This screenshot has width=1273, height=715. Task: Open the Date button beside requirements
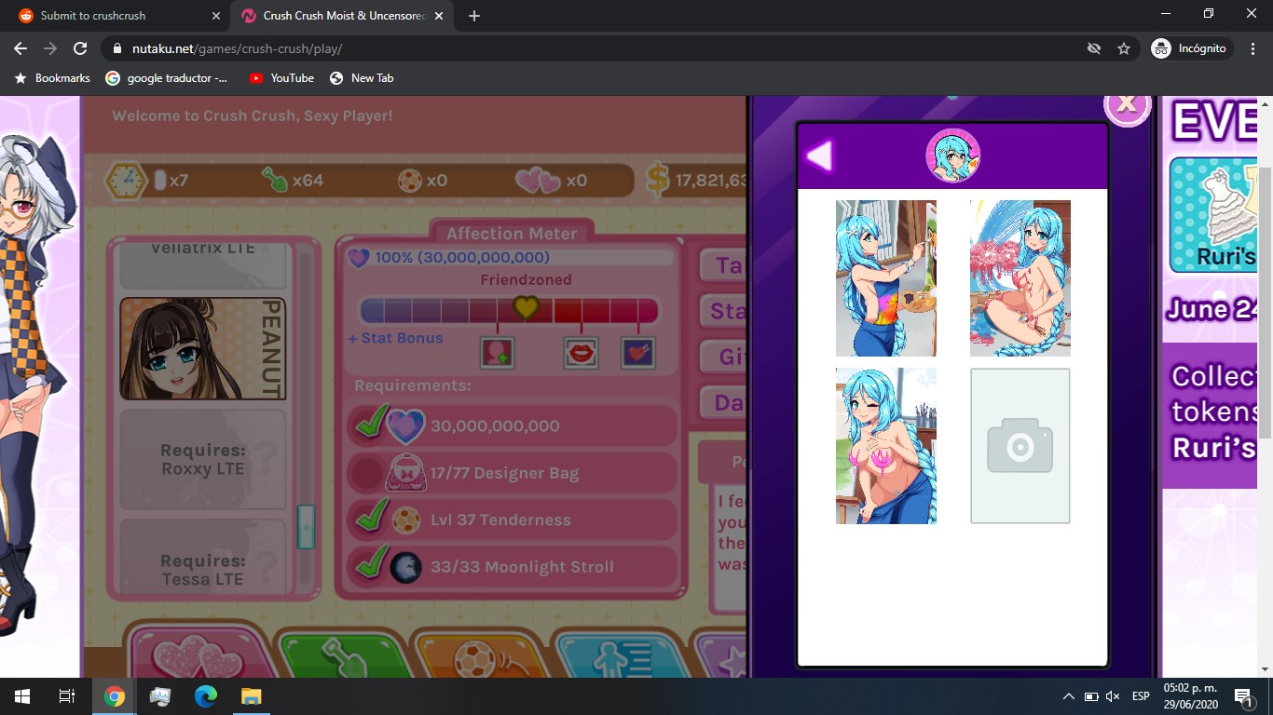pos(724,402)
